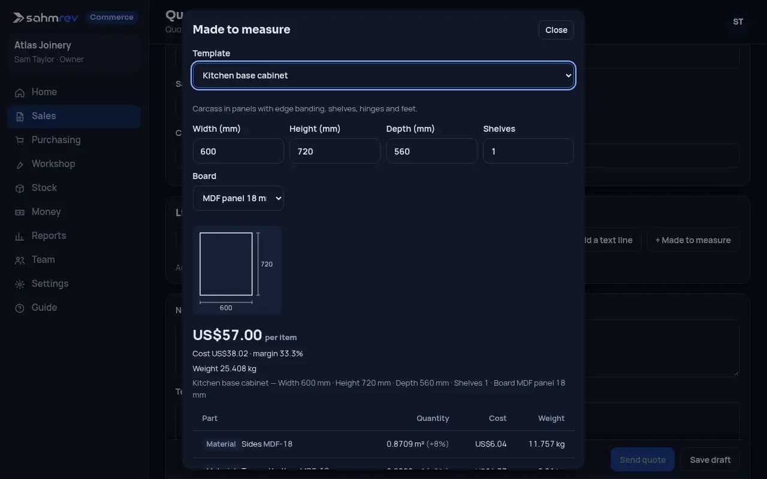767x479 pixels.
Task: Open the Template dropdown
Action: tap(383, 75)
